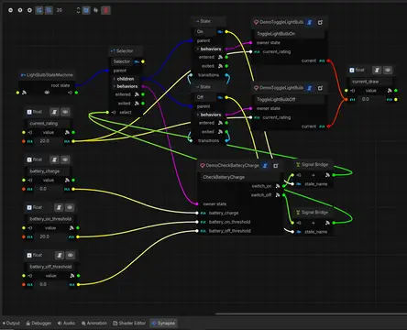
Task: Edit the Selector node name field
Action: pyautogui.click(x=122, y=61)
